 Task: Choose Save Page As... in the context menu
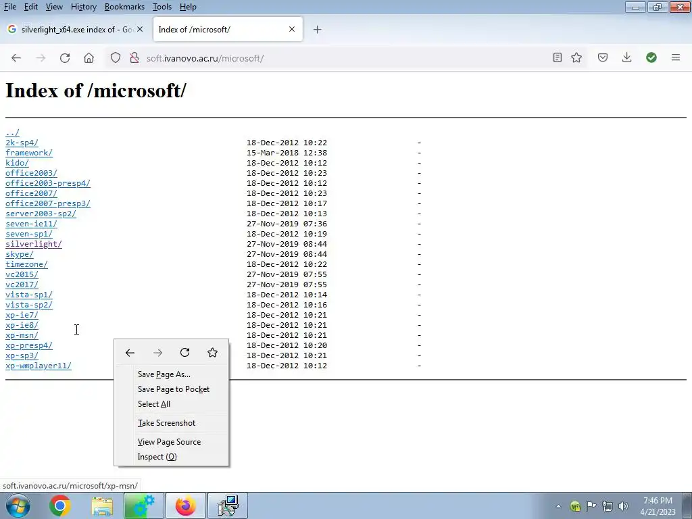(171, 374)
